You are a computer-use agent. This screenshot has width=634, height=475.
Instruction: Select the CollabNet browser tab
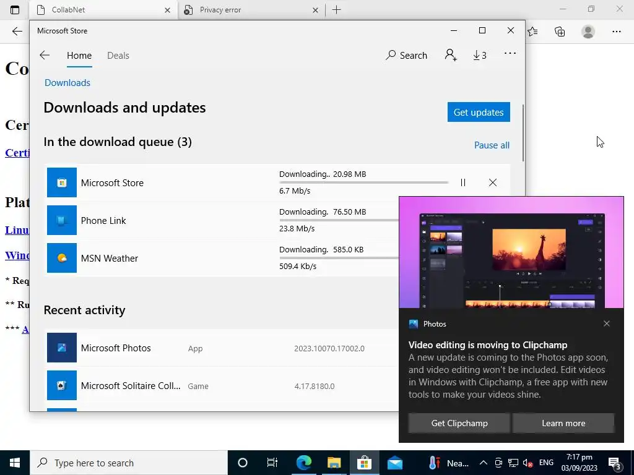[103, 10]
